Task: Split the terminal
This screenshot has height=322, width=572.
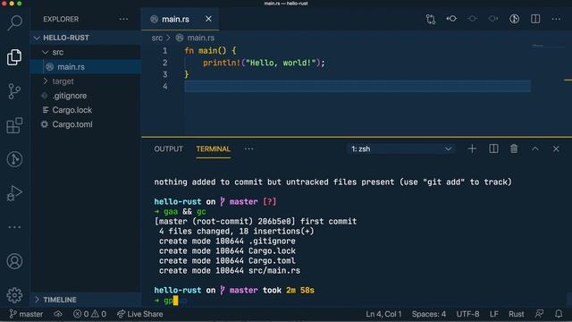Action: pos(493,148)
